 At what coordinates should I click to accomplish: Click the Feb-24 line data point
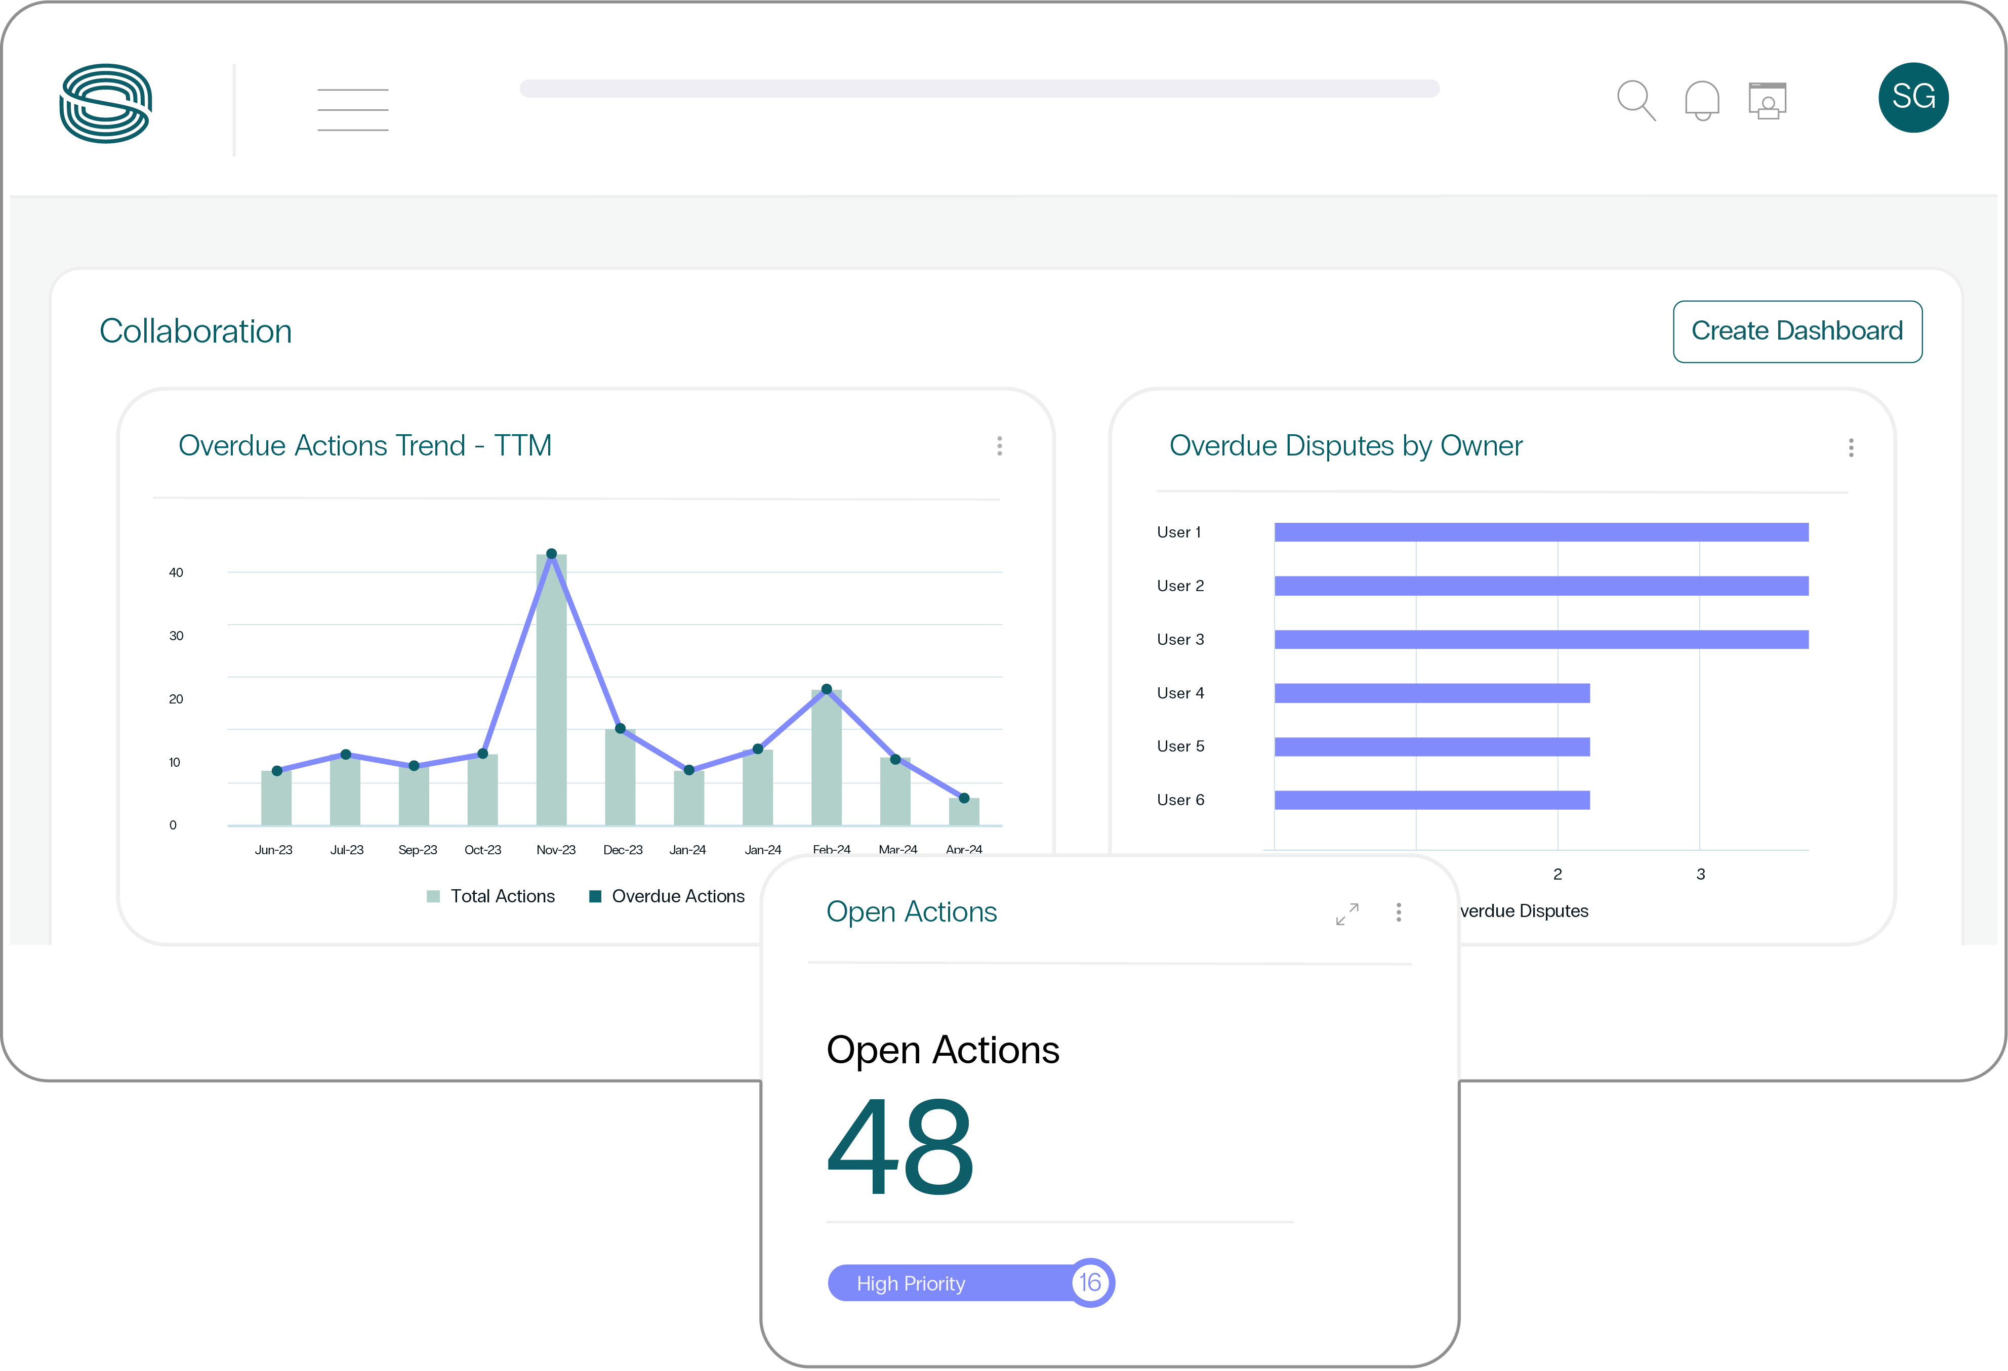tap(826, 689)
